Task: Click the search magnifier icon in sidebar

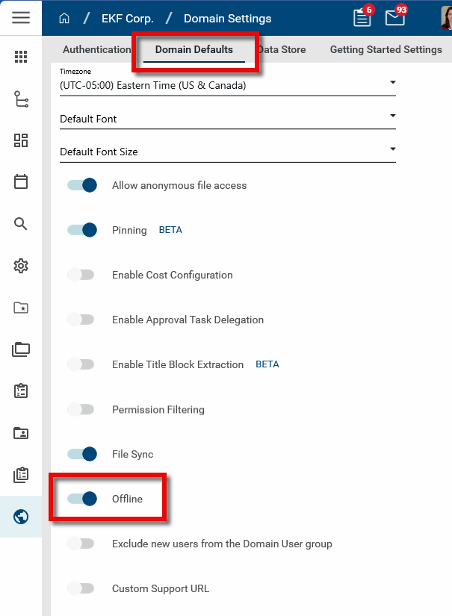Action: click(21, 223)
